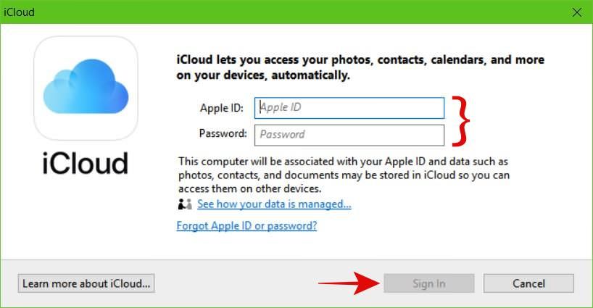Click the Password field label
The height and width of the screenshot is (308, 593).
223,133
